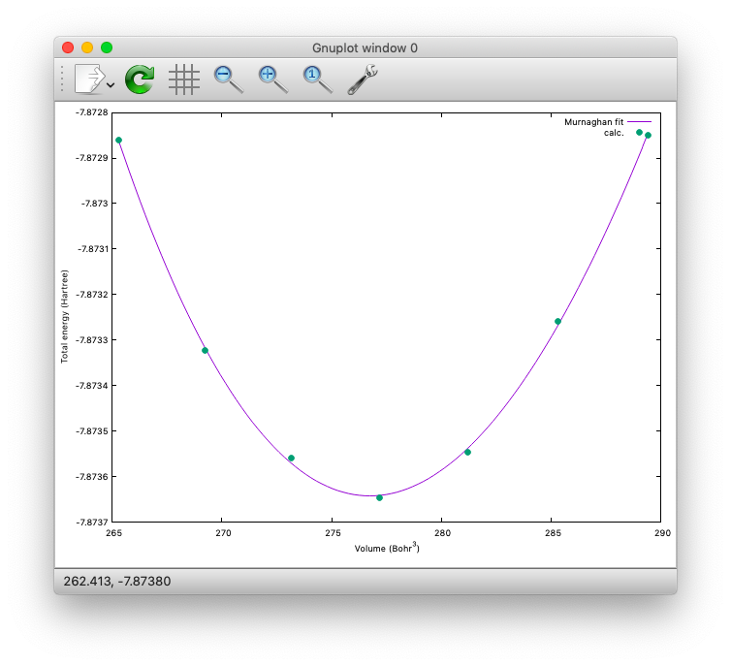This screenshot has height=666, width=731.
Task: Expand the export options dropdown arrow
Action: tap(111, 85)
